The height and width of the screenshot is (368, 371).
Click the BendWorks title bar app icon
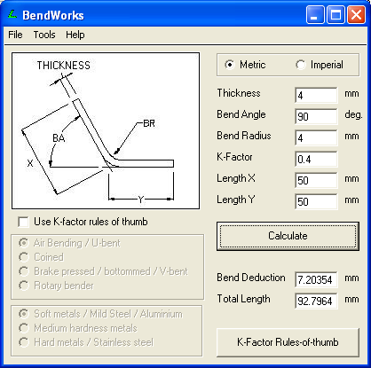pyautogui.click(x=12, y=14)
